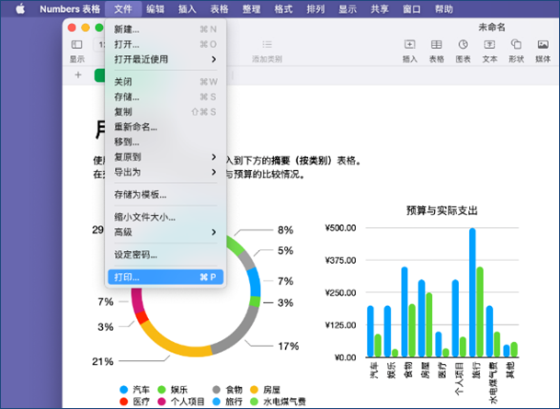Close the open 文件 menu
Image resolution: width=560 pixels, height=409 pixels.
point(123,9)
